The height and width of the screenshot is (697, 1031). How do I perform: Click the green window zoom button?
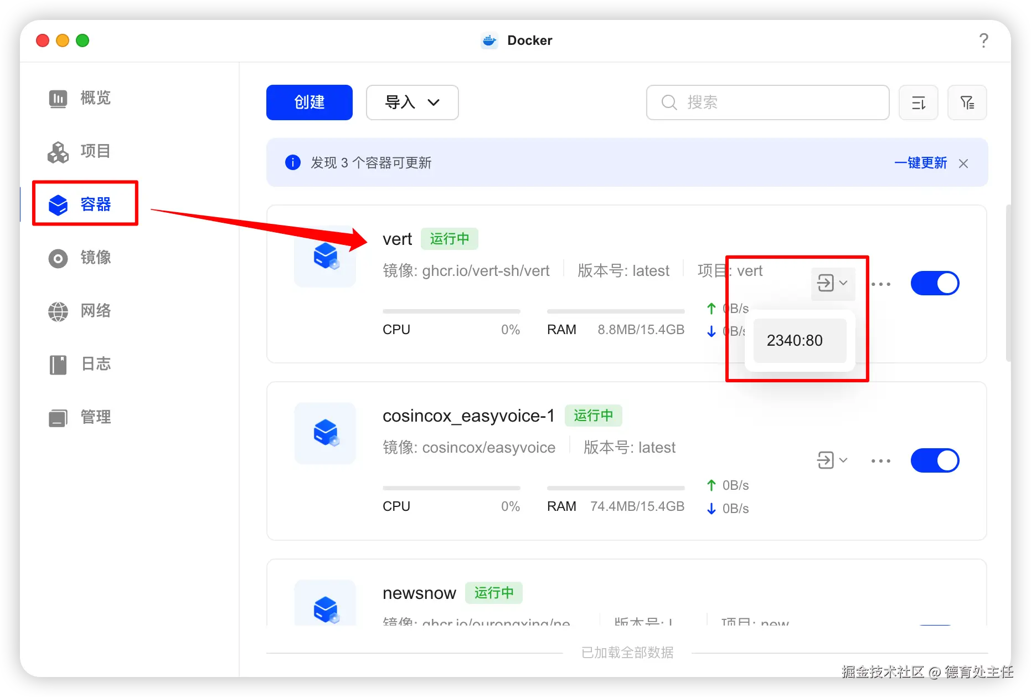point(83,40)
